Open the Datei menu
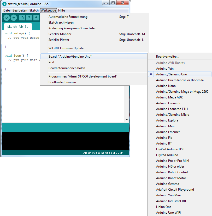Screen dimensions: 212x216 pyautogui.click(x=7, y=10)
